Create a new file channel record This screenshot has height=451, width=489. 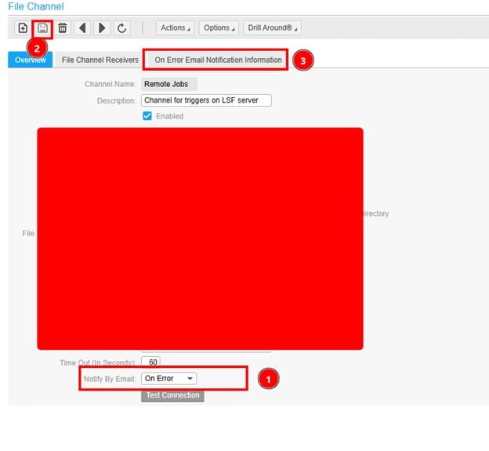click(23, 28)
